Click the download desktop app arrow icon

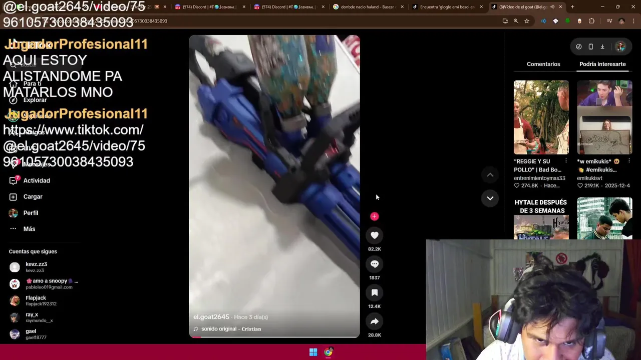[602, 46]
